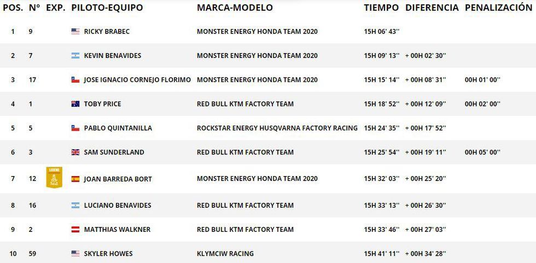Open rider Ricky Brabec's name
The image size is (536, 263).
[106, 32]
